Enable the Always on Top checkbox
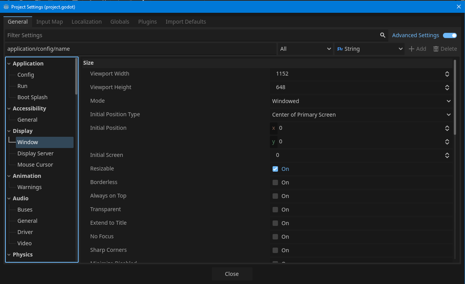This screenshot has height=284, width=465. point(275,196)
